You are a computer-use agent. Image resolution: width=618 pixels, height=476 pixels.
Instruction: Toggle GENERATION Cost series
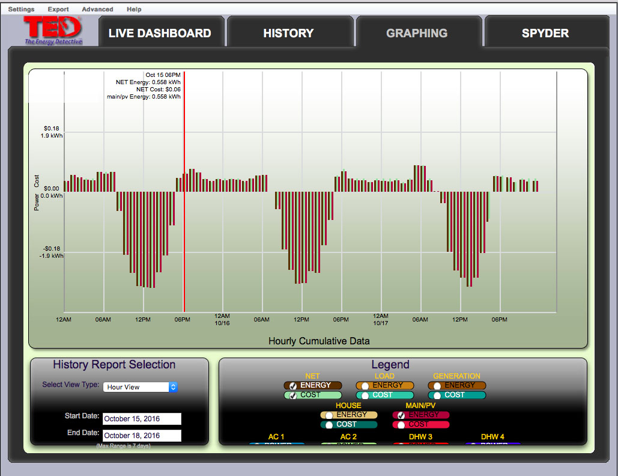[x=457, y=395]
